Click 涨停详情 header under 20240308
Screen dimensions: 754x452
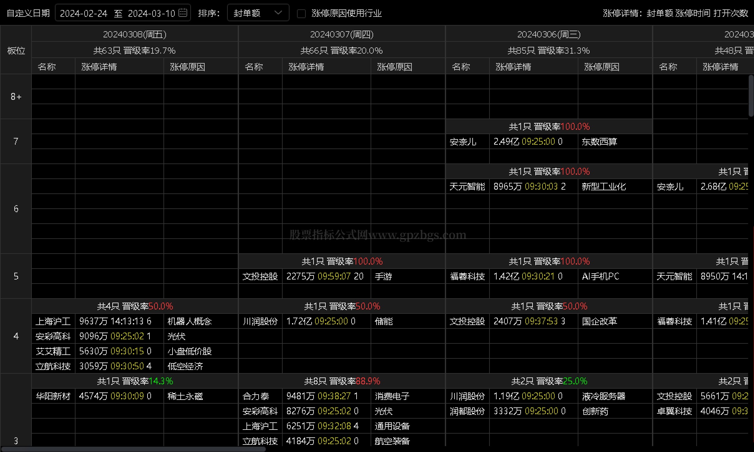pos(119,66)
